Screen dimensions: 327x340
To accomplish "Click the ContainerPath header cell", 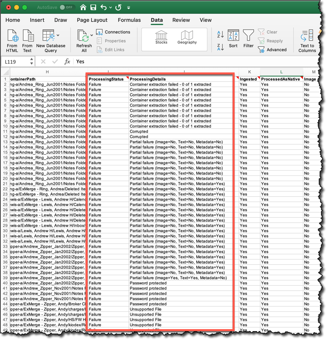I will pos(48,79).
